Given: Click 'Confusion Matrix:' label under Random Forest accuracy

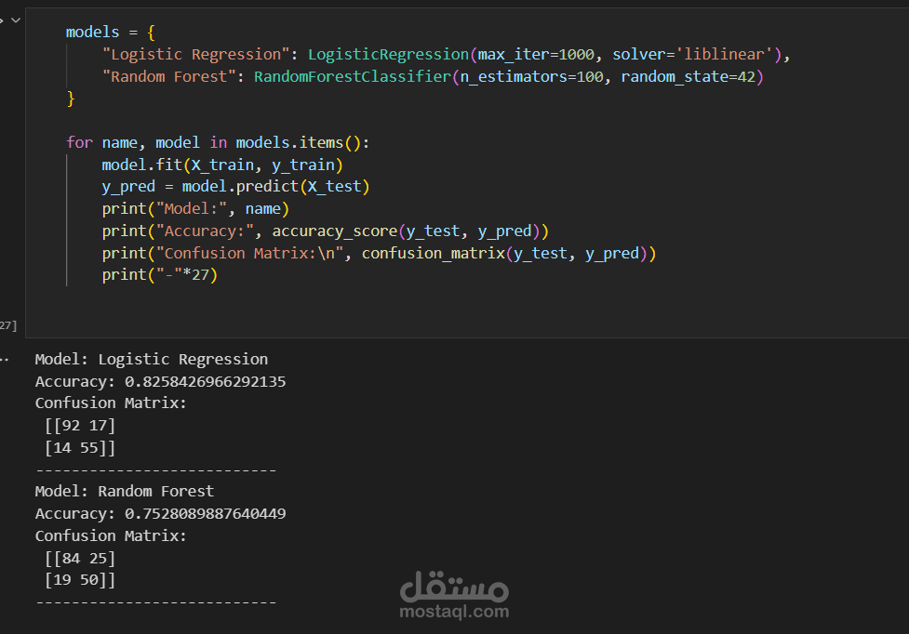Looking at the screenshot, I should click(x=111, y=536).
